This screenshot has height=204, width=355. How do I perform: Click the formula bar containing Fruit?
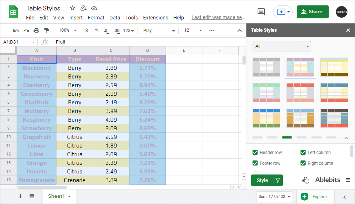tap(149, 42)
